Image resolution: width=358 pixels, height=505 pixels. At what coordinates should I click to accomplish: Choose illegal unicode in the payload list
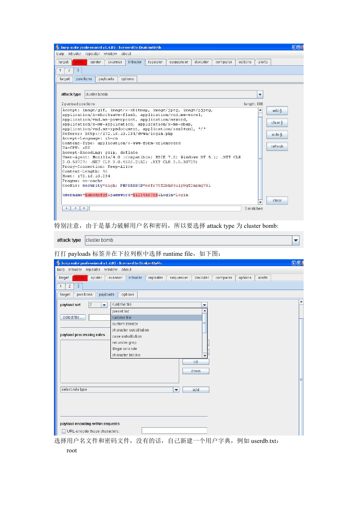point(156,349)
